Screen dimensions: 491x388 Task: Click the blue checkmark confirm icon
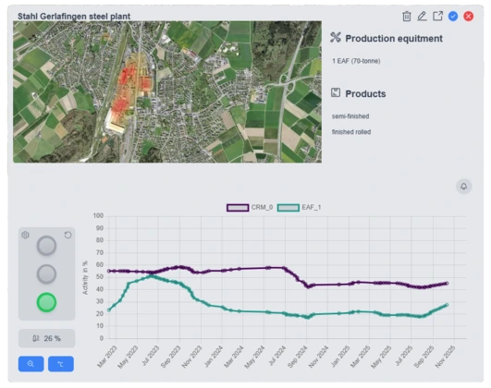point(453,17)
